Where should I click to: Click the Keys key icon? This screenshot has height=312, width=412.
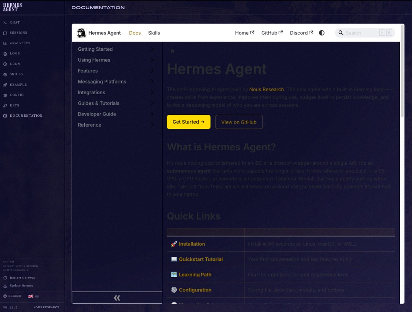click(5, 105)
